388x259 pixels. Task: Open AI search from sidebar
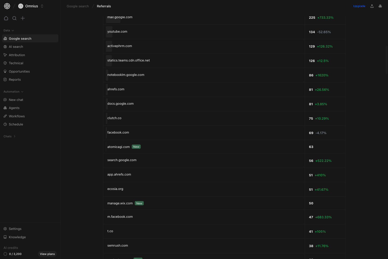point(16,47)
